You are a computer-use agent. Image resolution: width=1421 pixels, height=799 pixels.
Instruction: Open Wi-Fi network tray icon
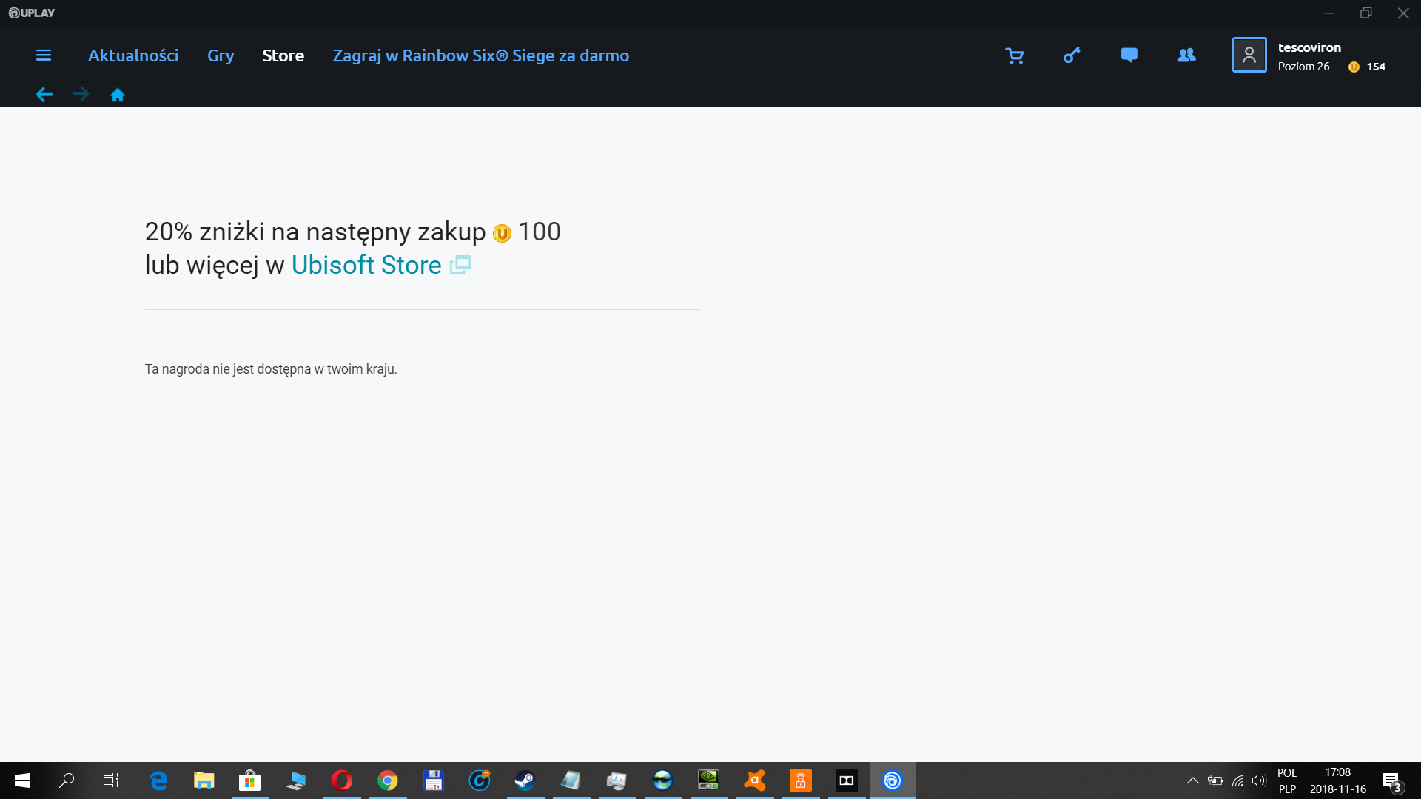click(1237, 781)
